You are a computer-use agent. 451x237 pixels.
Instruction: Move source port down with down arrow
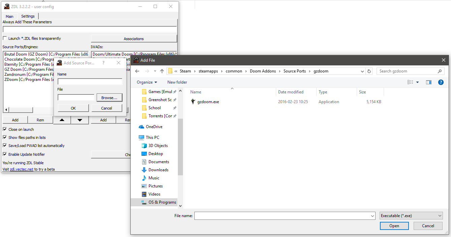pos(80,120)
